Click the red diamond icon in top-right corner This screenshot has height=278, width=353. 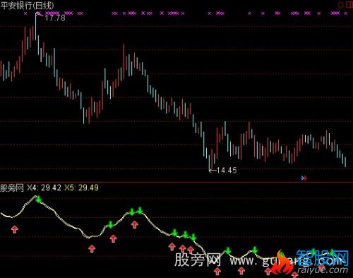point(340,5)
